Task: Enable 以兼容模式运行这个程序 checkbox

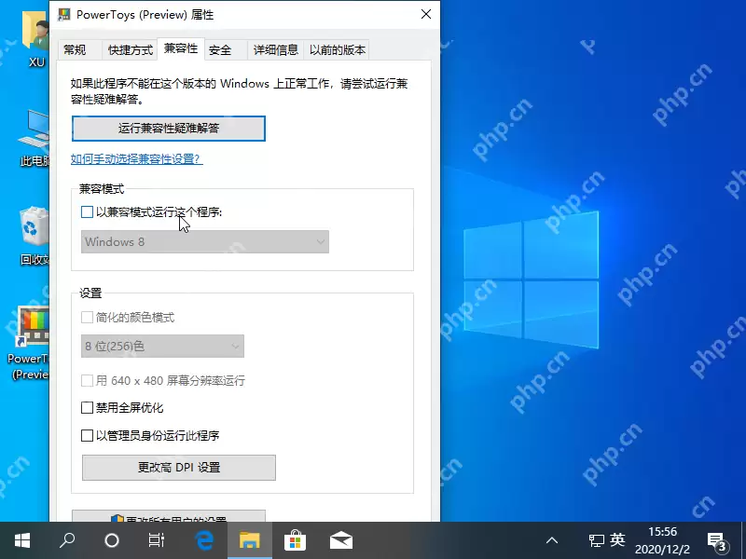Action: [x=87, y=212]
